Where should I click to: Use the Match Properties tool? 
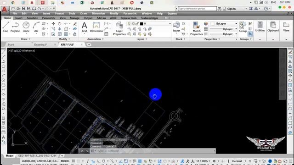(196, 28)
